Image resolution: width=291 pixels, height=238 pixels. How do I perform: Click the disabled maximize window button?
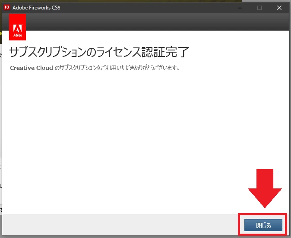259,8
